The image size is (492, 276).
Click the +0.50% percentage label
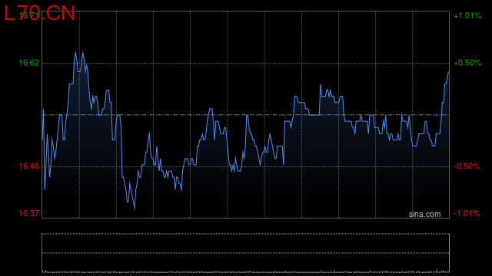point(467,63)
